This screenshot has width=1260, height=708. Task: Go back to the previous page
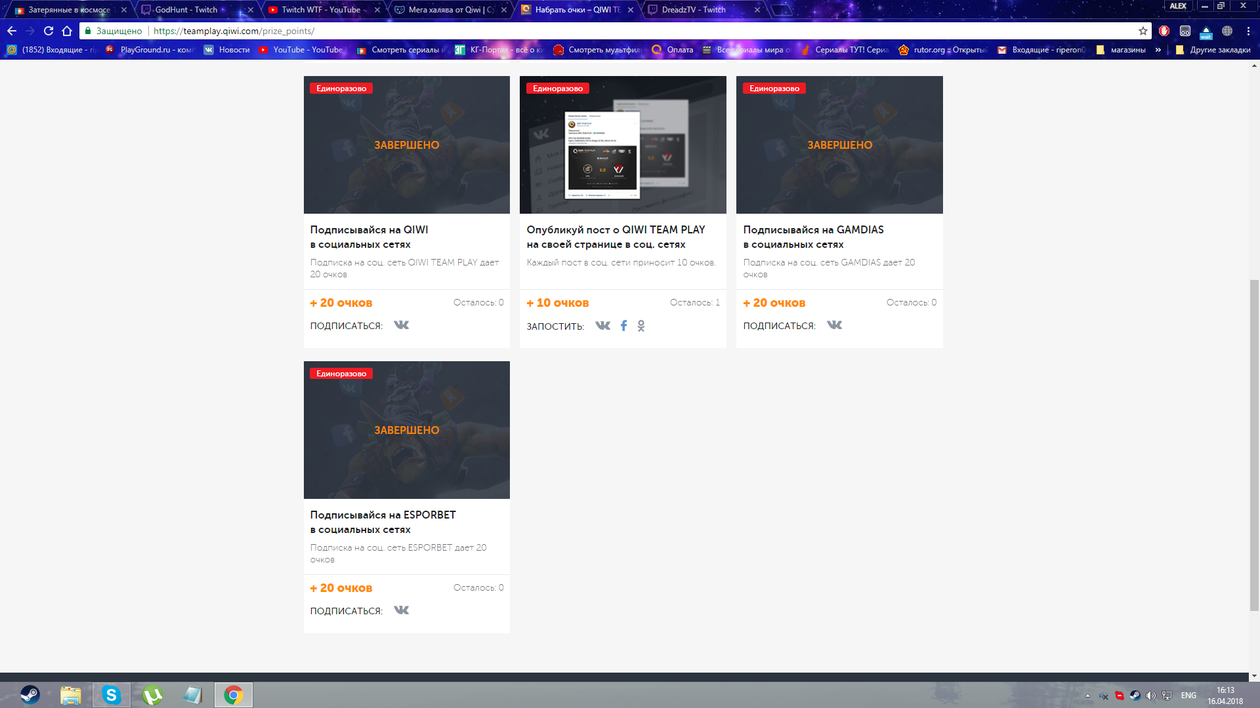12,31
